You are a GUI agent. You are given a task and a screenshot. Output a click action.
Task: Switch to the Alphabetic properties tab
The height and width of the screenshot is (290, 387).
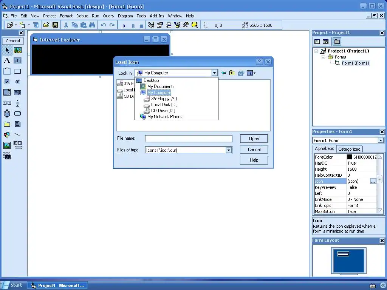tap(324, 148)
